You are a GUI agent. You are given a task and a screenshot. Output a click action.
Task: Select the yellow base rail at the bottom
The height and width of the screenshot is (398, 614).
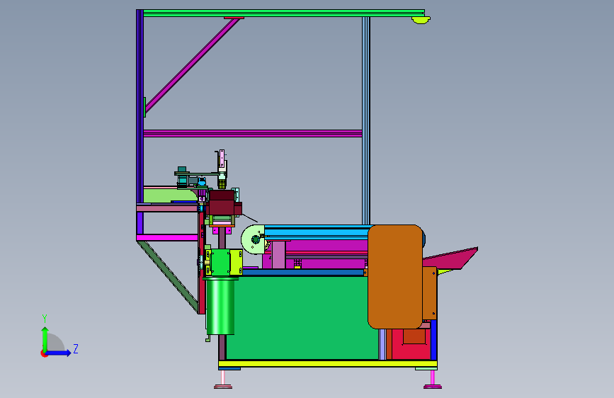(x=328, y=364)
